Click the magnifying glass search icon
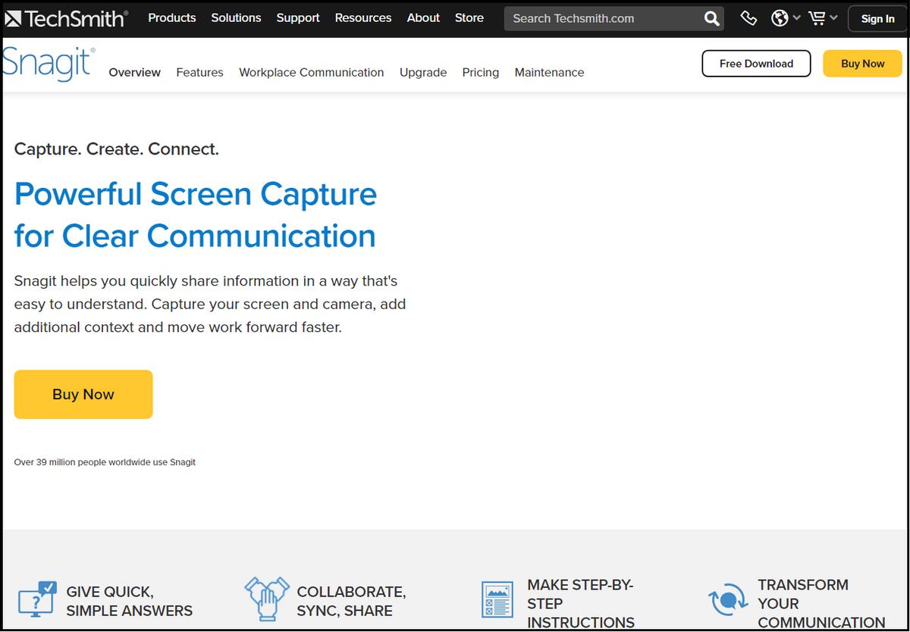The image size is (910, 632). click(x=711, y=19)
